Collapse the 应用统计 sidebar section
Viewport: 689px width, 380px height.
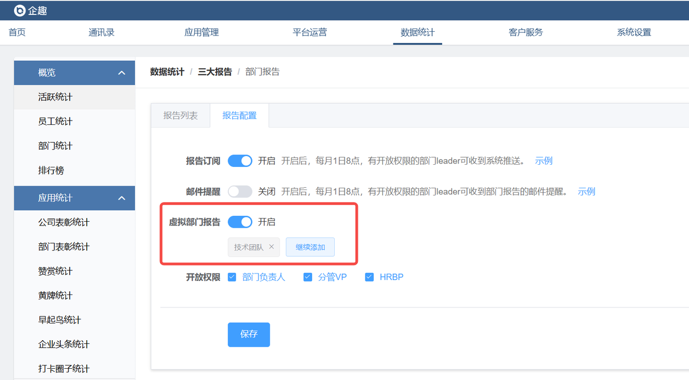[x=122, y=198]
